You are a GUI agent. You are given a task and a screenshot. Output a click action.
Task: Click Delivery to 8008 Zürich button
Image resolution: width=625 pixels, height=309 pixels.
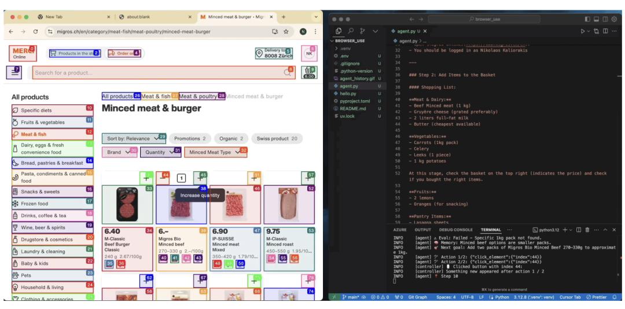(x=274, y=53)
